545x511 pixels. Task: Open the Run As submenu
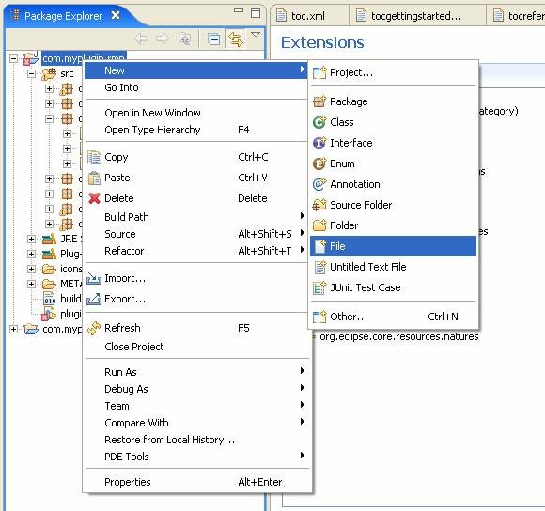tap(196, 372)
